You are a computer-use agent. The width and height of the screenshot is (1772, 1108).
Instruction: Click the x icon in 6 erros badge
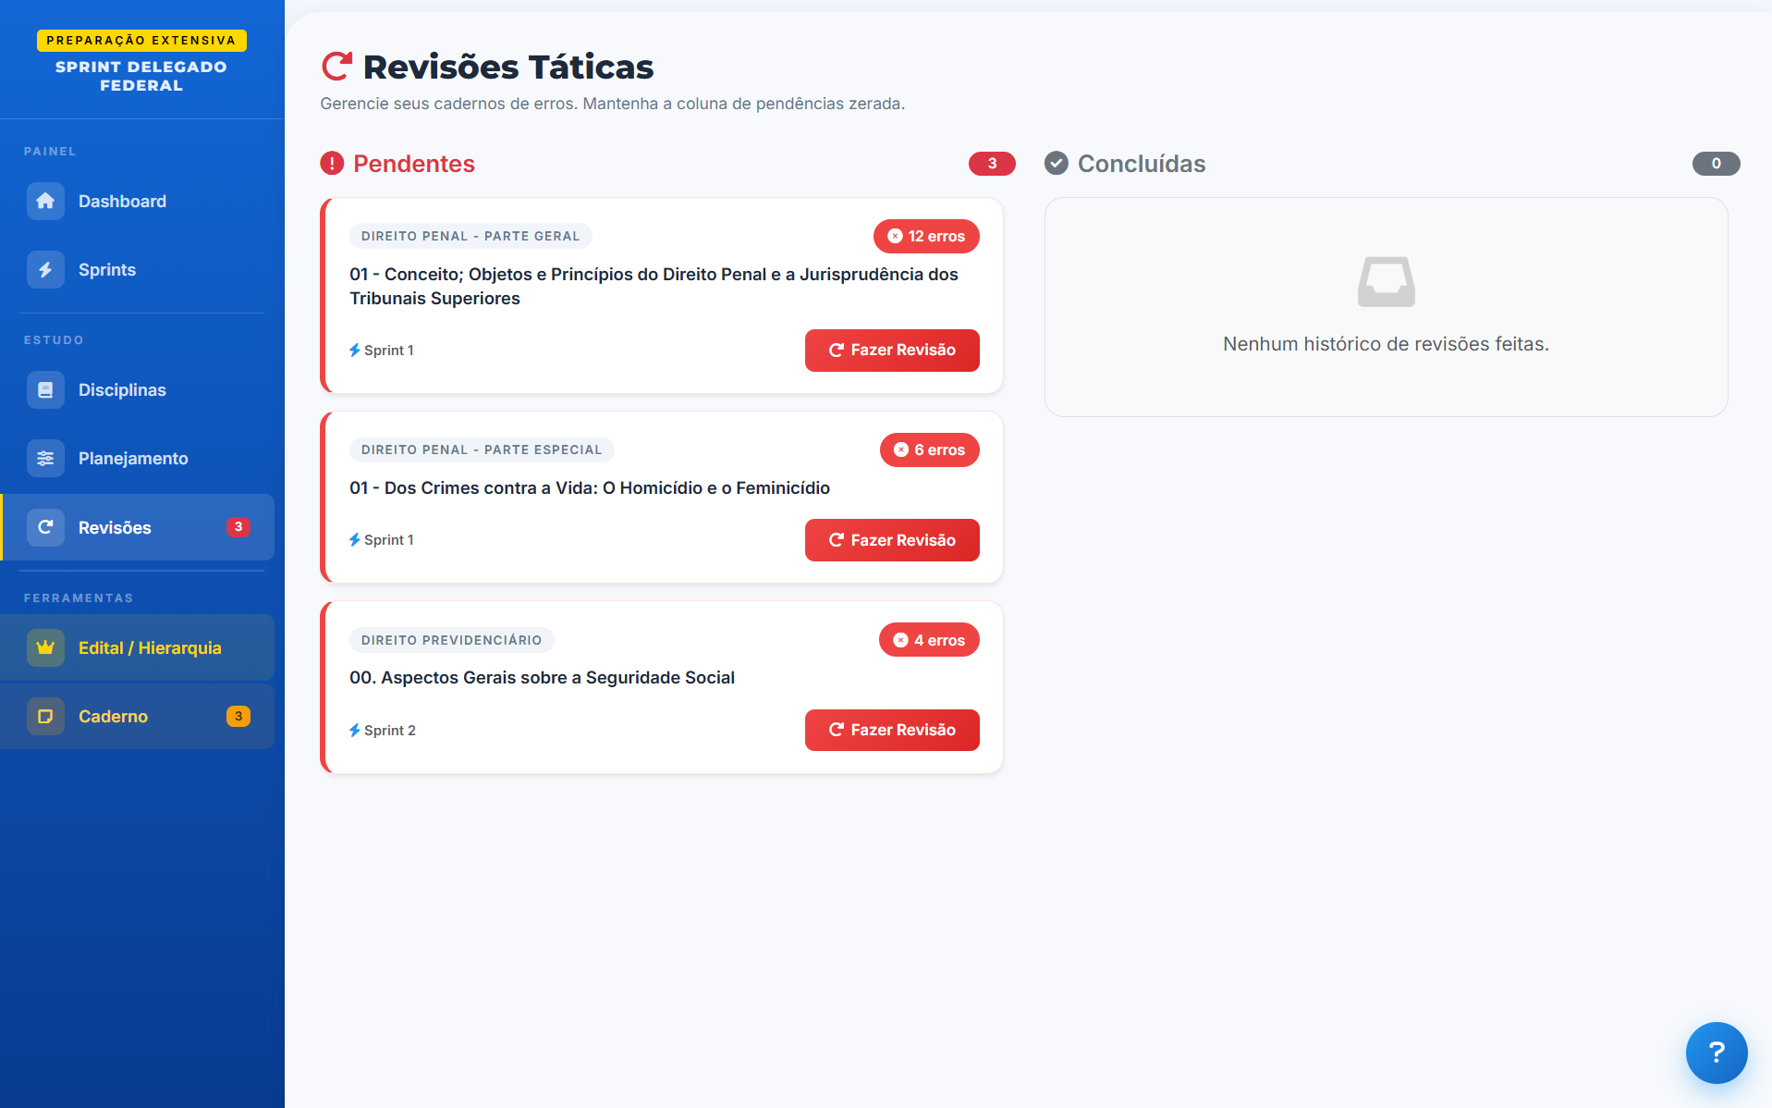coord(901,450)
